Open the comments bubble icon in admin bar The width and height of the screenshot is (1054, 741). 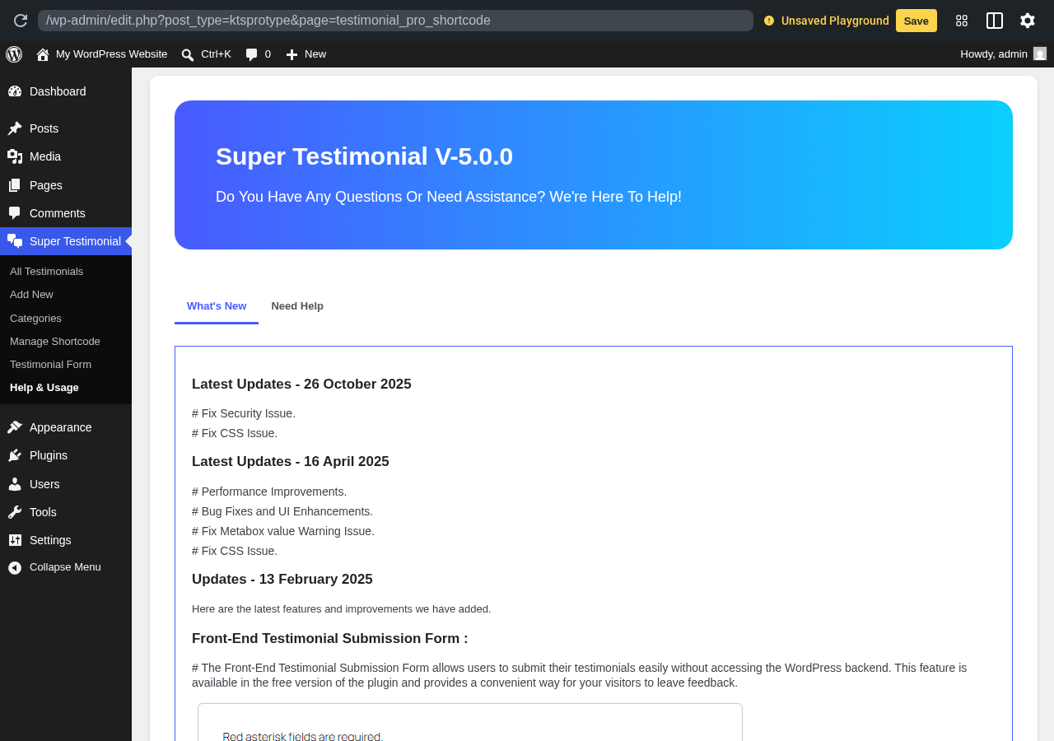tap(251, 54)
